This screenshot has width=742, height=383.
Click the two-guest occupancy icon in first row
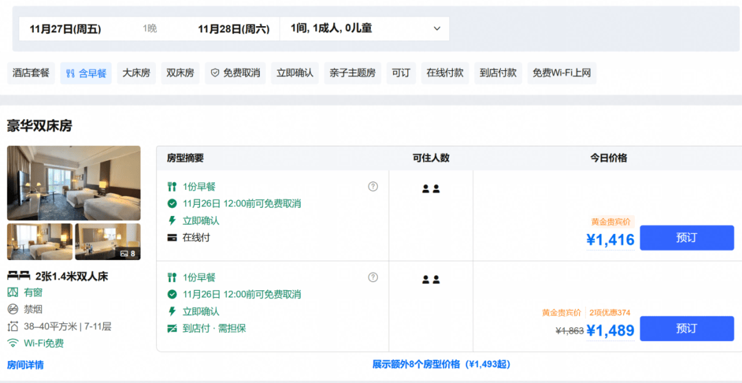pos(431,189)
